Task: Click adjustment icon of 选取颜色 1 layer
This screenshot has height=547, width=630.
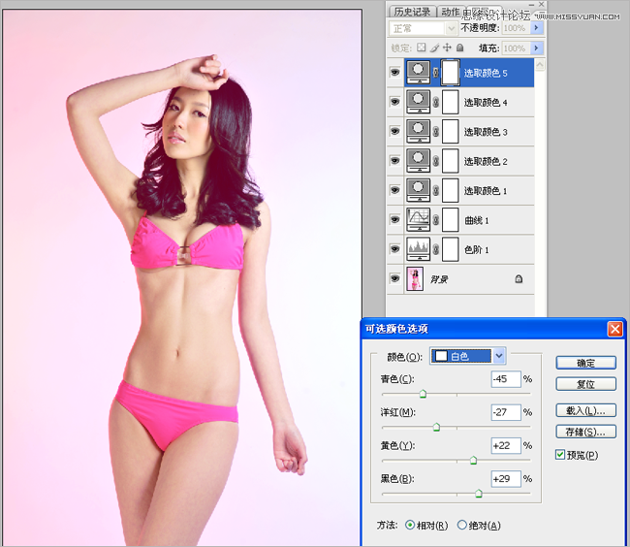Action: (x=418, y=190)
